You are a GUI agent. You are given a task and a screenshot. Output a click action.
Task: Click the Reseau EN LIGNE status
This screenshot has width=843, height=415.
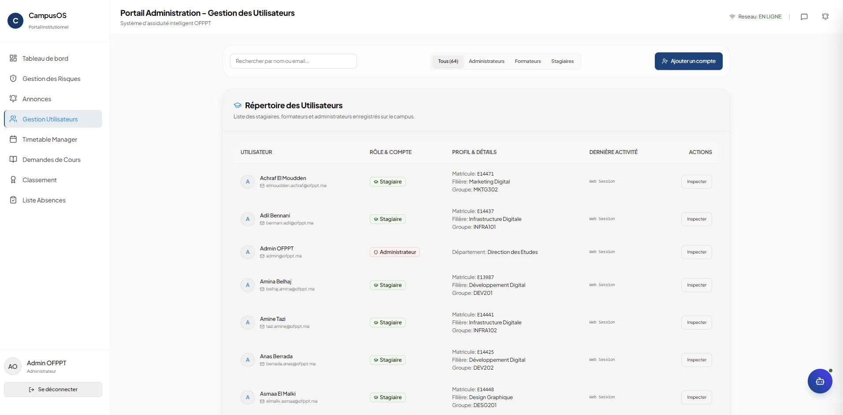[x=755, y=17]
